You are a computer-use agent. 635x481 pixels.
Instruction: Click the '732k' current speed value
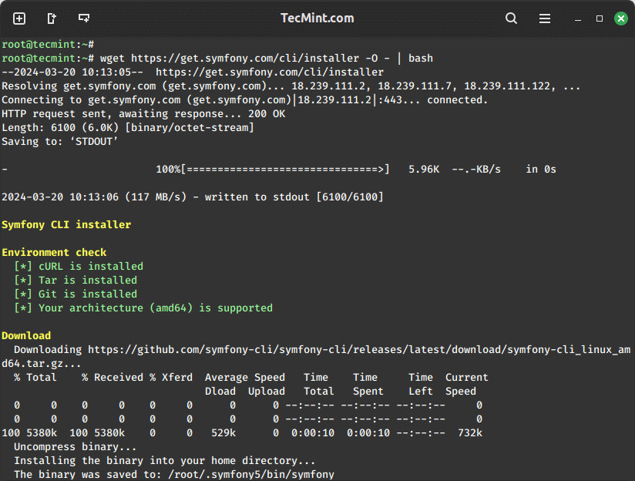470,432
